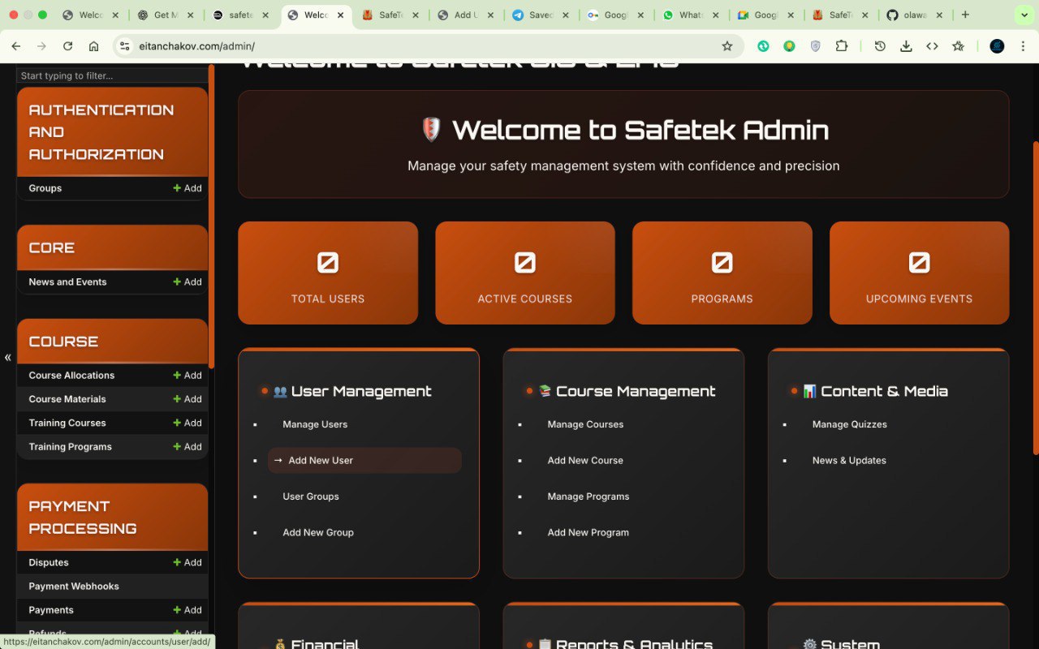Open the Manage Courses link

click(x=585, y=424)
